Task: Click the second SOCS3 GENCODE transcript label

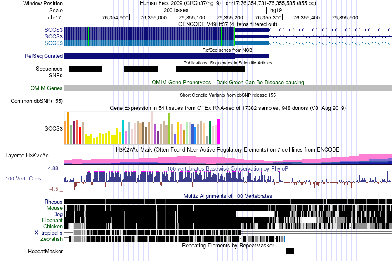Action: 54,36
